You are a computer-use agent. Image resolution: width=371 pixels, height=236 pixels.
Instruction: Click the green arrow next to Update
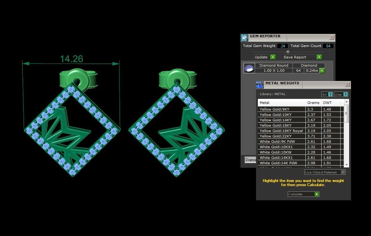(x=273, y=57)
